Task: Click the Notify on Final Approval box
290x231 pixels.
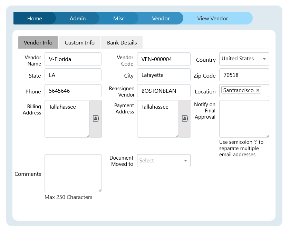Action: pos(244,119)
